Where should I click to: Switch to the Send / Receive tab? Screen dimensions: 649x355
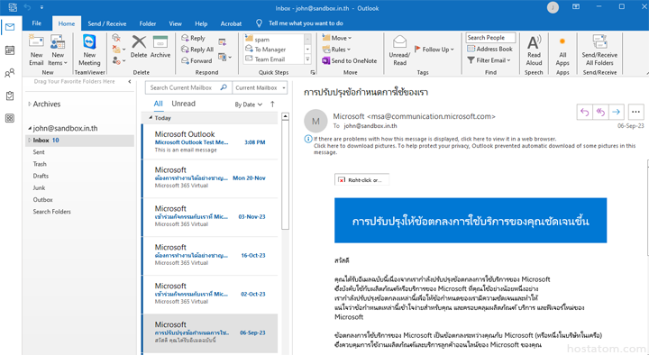pos(106,23)
